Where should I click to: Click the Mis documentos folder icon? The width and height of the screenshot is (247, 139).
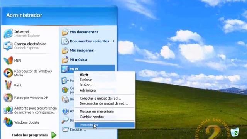pos(65,32)
